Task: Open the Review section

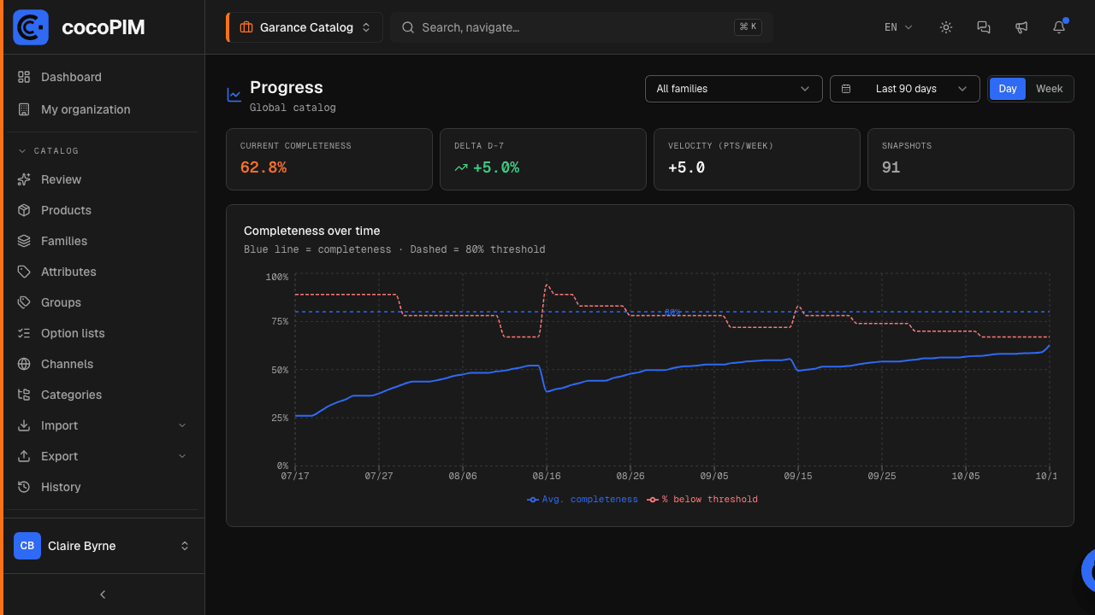Action: pyautogui.click(x=103, y=179)
